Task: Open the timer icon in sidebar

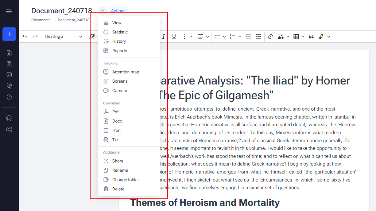Action: (9, 97)
